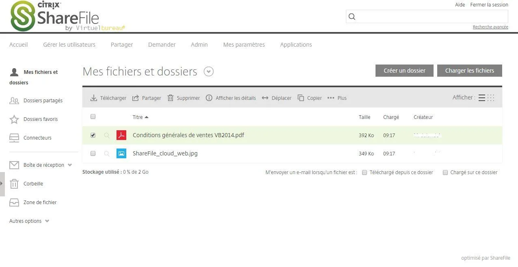The width and height of the screenshot is (518, 267).
Task: Click the Copier copy icon
Action: click(x=301, y=98)
